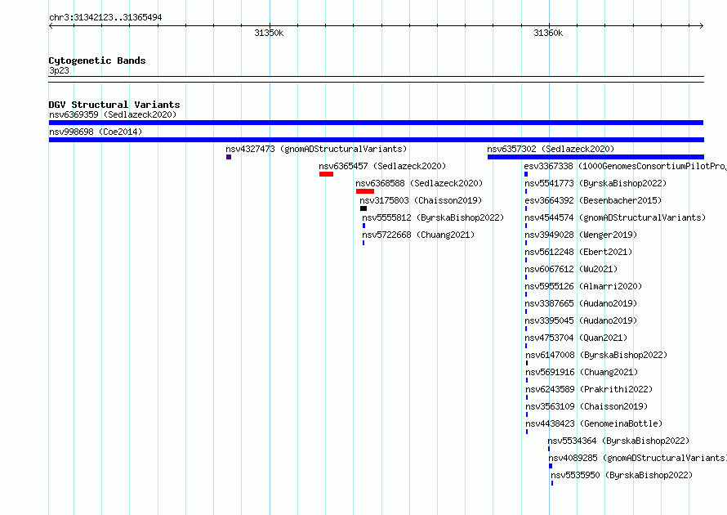This screenshot has width=727, height=515.
Task: Open the nsv6368588 (Sedlazeck2020) label
Action: pyautogui.click(x=419, y=183)
